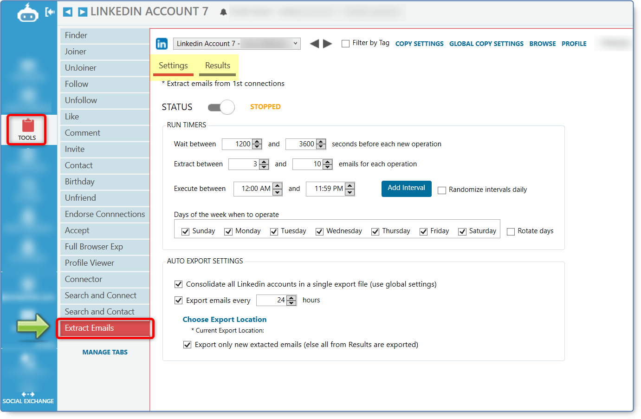Enable Filter by Tag checkbox
641x419 pixels.
tap(345, 44)
